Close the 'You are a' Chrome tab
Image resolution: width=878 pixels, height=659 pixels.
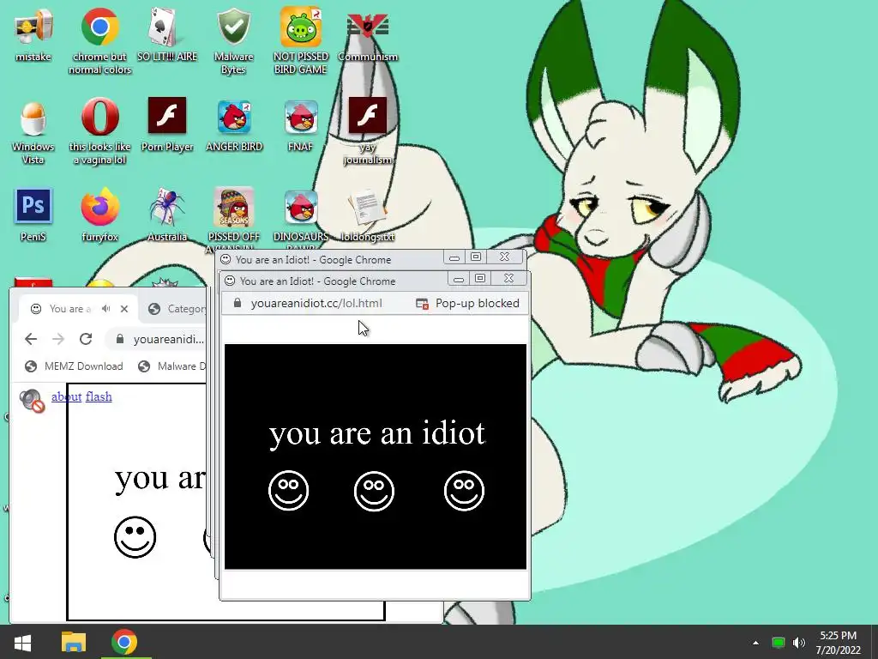124,309
